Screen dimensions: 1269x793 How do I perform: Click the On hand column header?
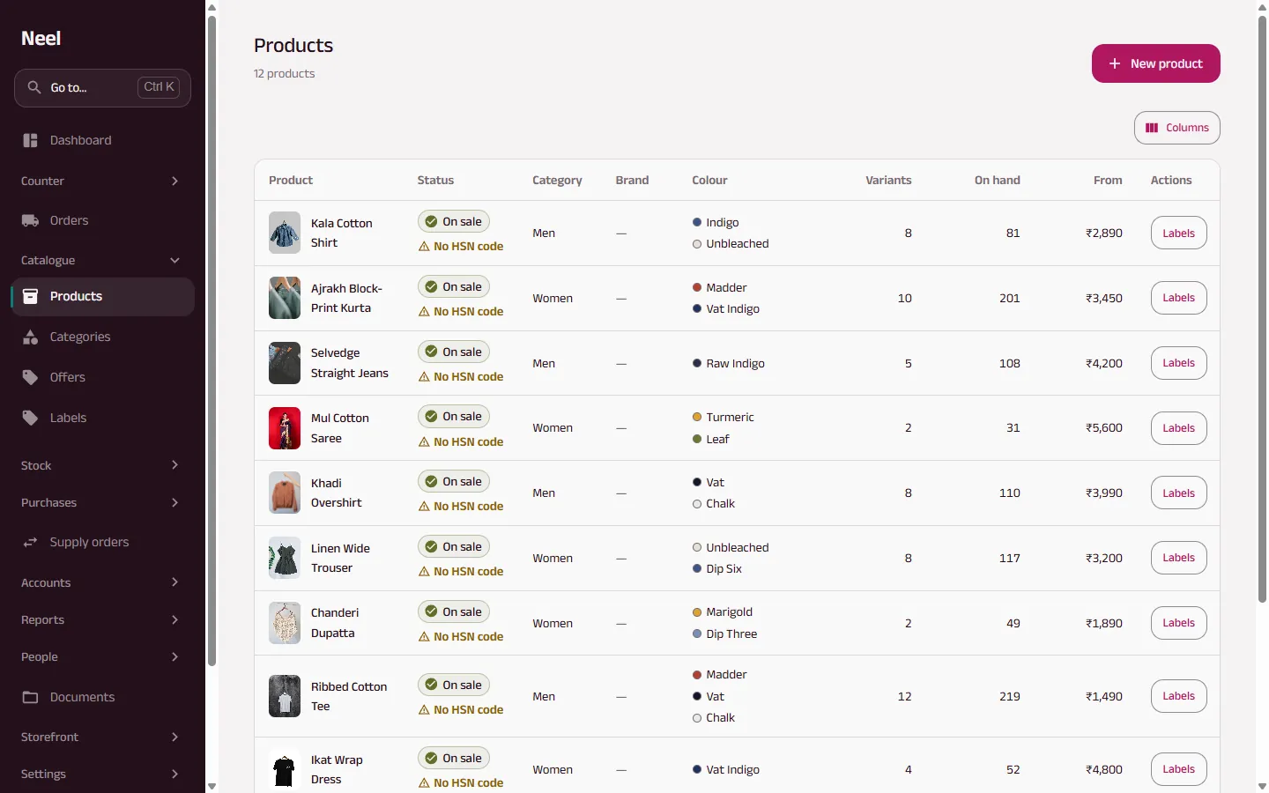(x=997, y=181)
